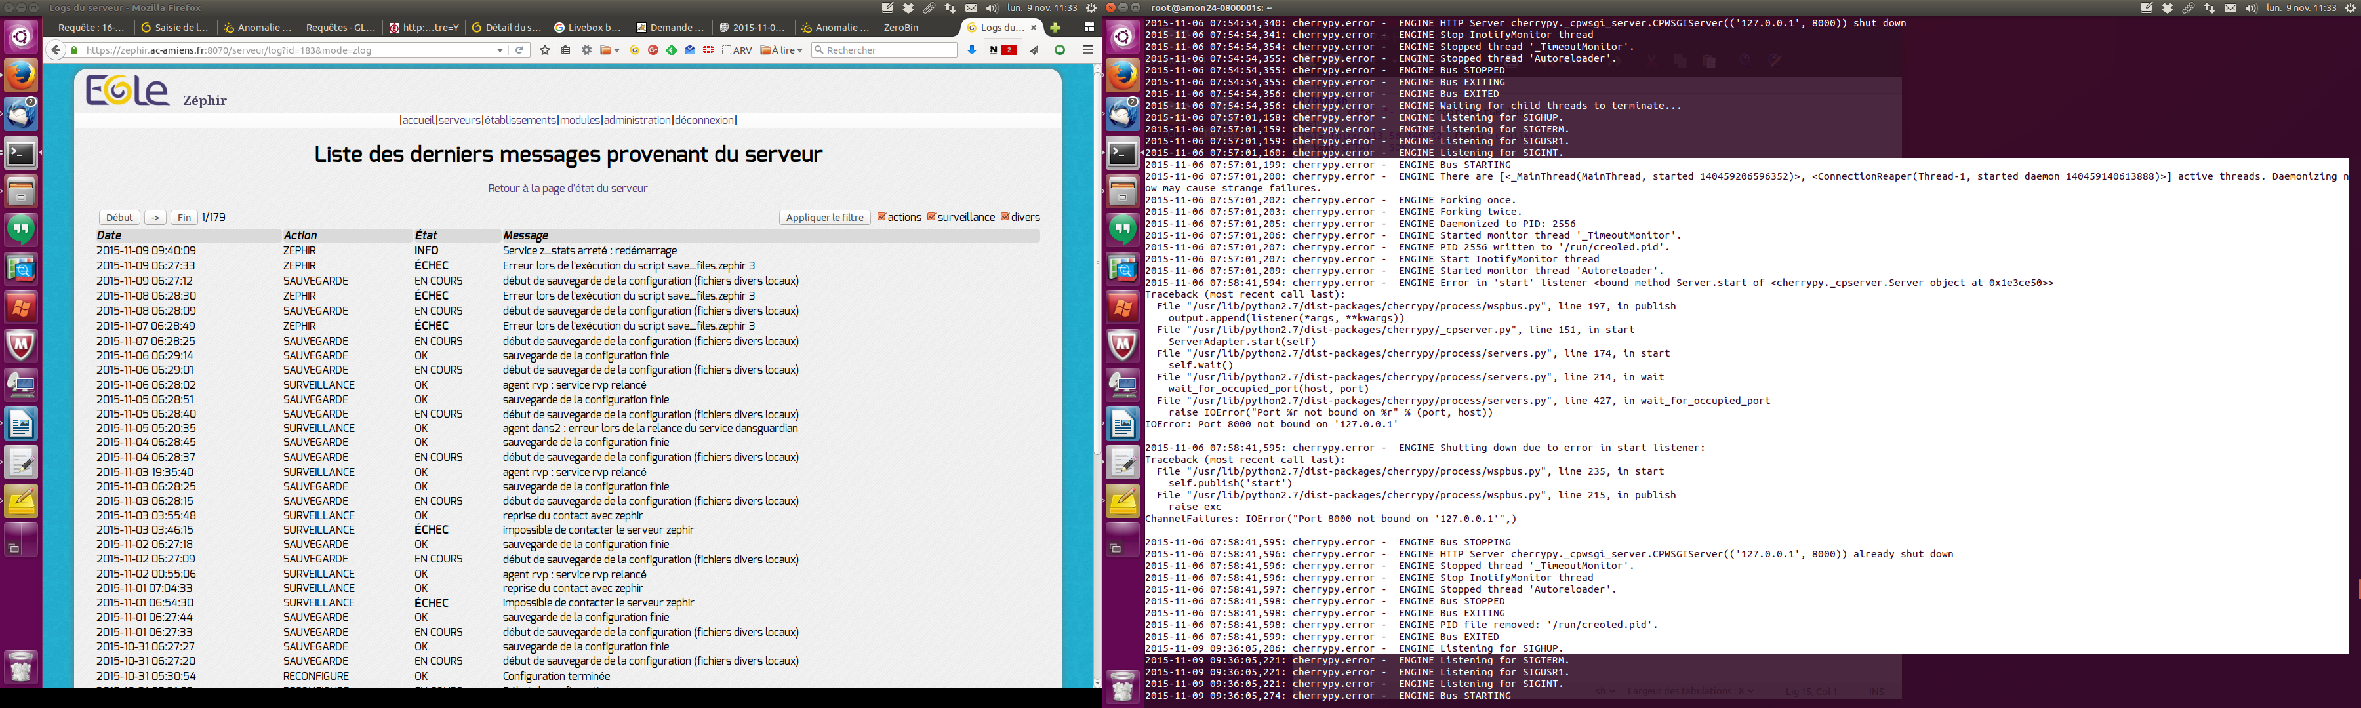Screen dimensions: 2361x708
Task: Open the downloads arrow icon
Action: (x=973, y=50)
